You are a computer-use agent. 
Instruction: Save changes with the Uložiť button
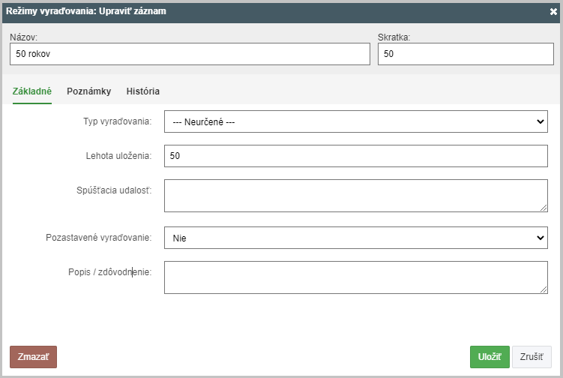(490, 357)
